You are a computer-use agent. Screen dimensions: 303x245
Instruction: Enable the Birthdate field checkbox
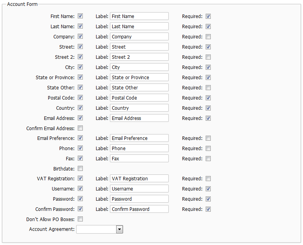80,169
